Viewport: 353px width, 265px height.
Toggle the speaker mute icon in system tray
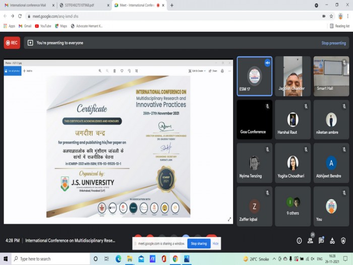[x=313, y=259]
